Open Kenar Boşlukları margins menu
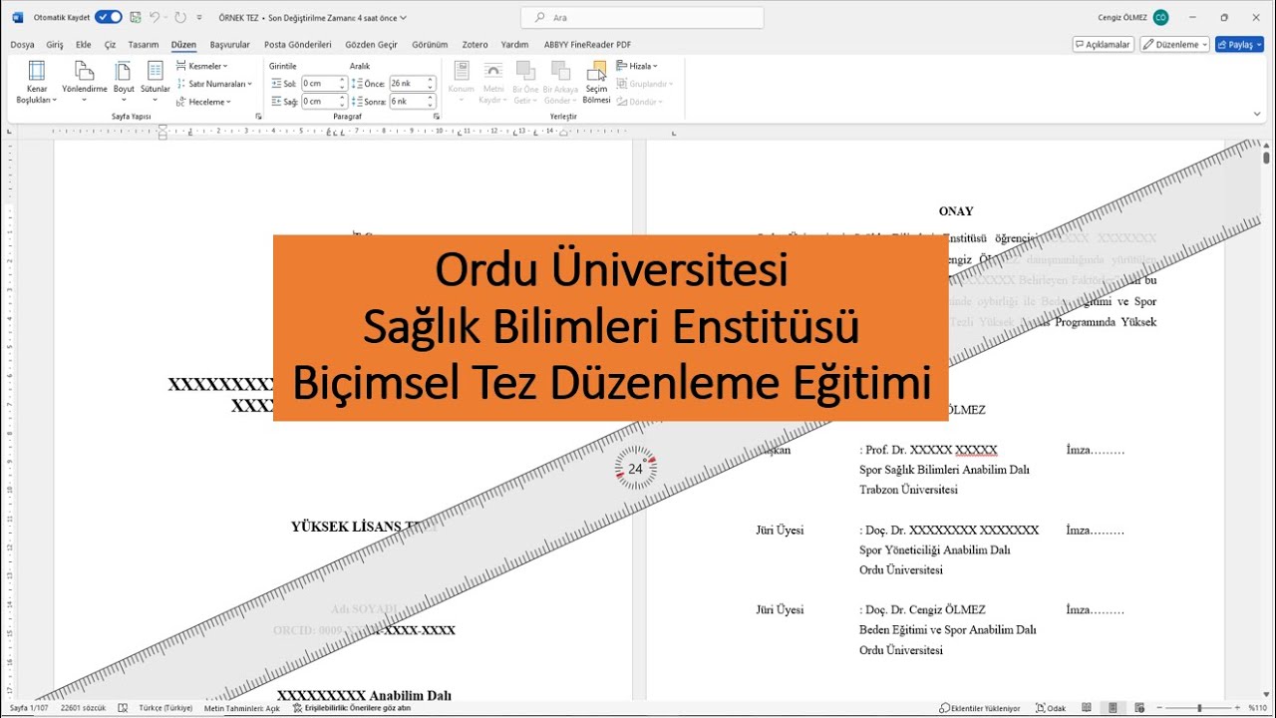Image resolution: width=1276 pixels, height=718 pixels. [x=37, y=82]
